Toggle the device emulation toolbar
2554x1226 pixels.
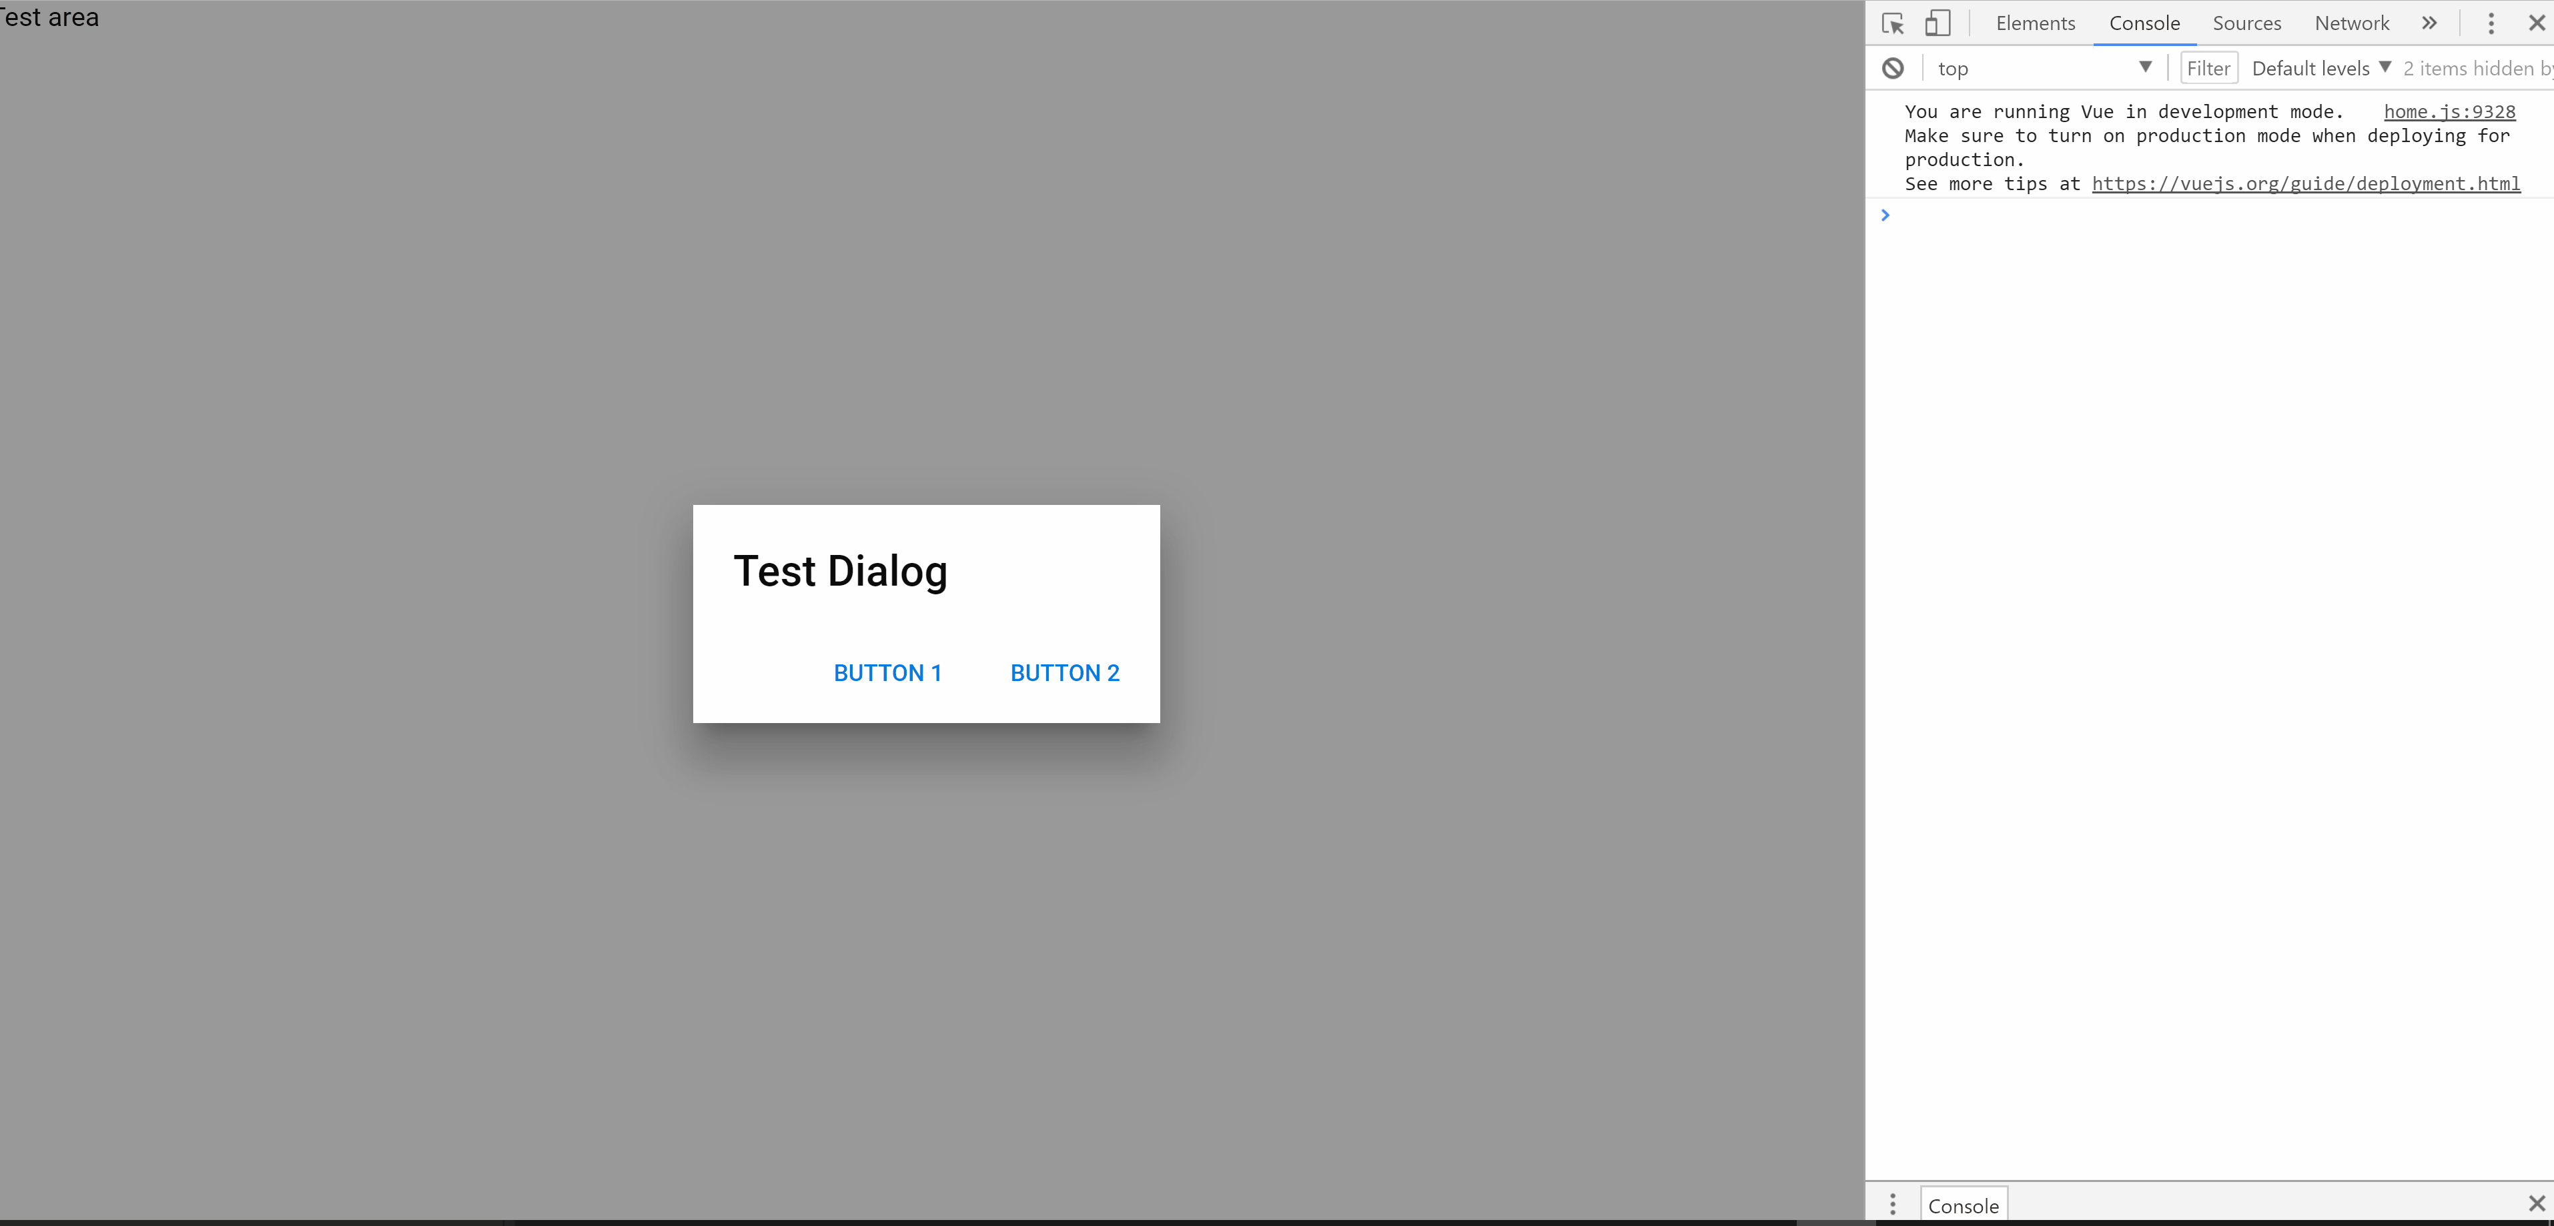1938,22
